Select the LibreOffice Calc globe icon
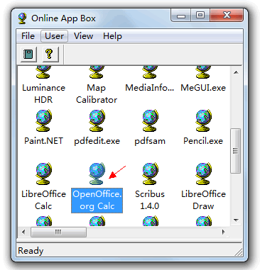The image size is (260, 270). tap(43, 174)
